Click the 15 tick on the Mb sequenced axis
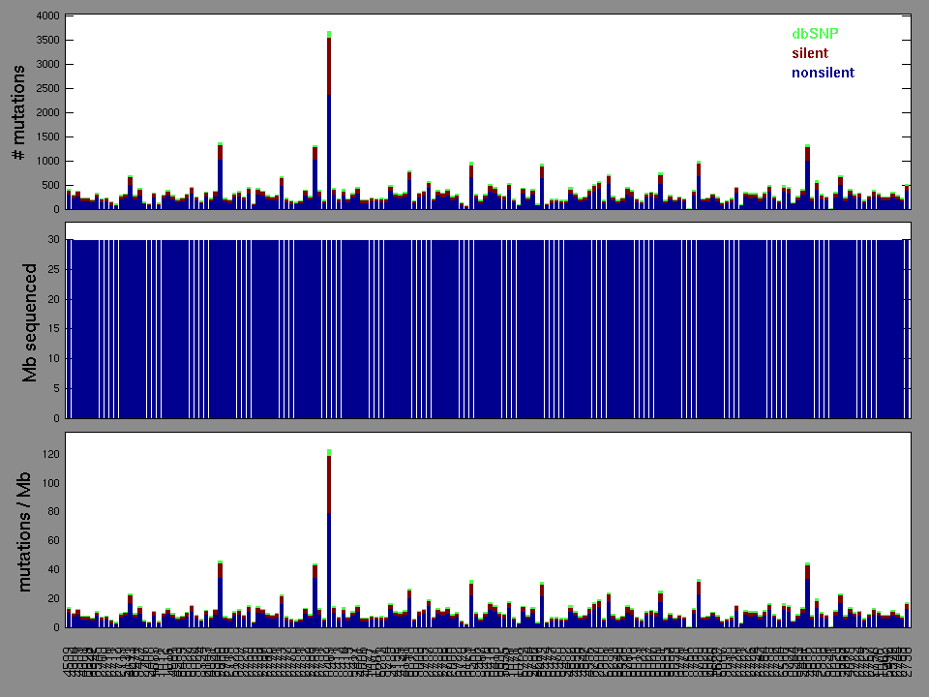The height and width of the screenshot is (697, 929). tap(54, 329)
